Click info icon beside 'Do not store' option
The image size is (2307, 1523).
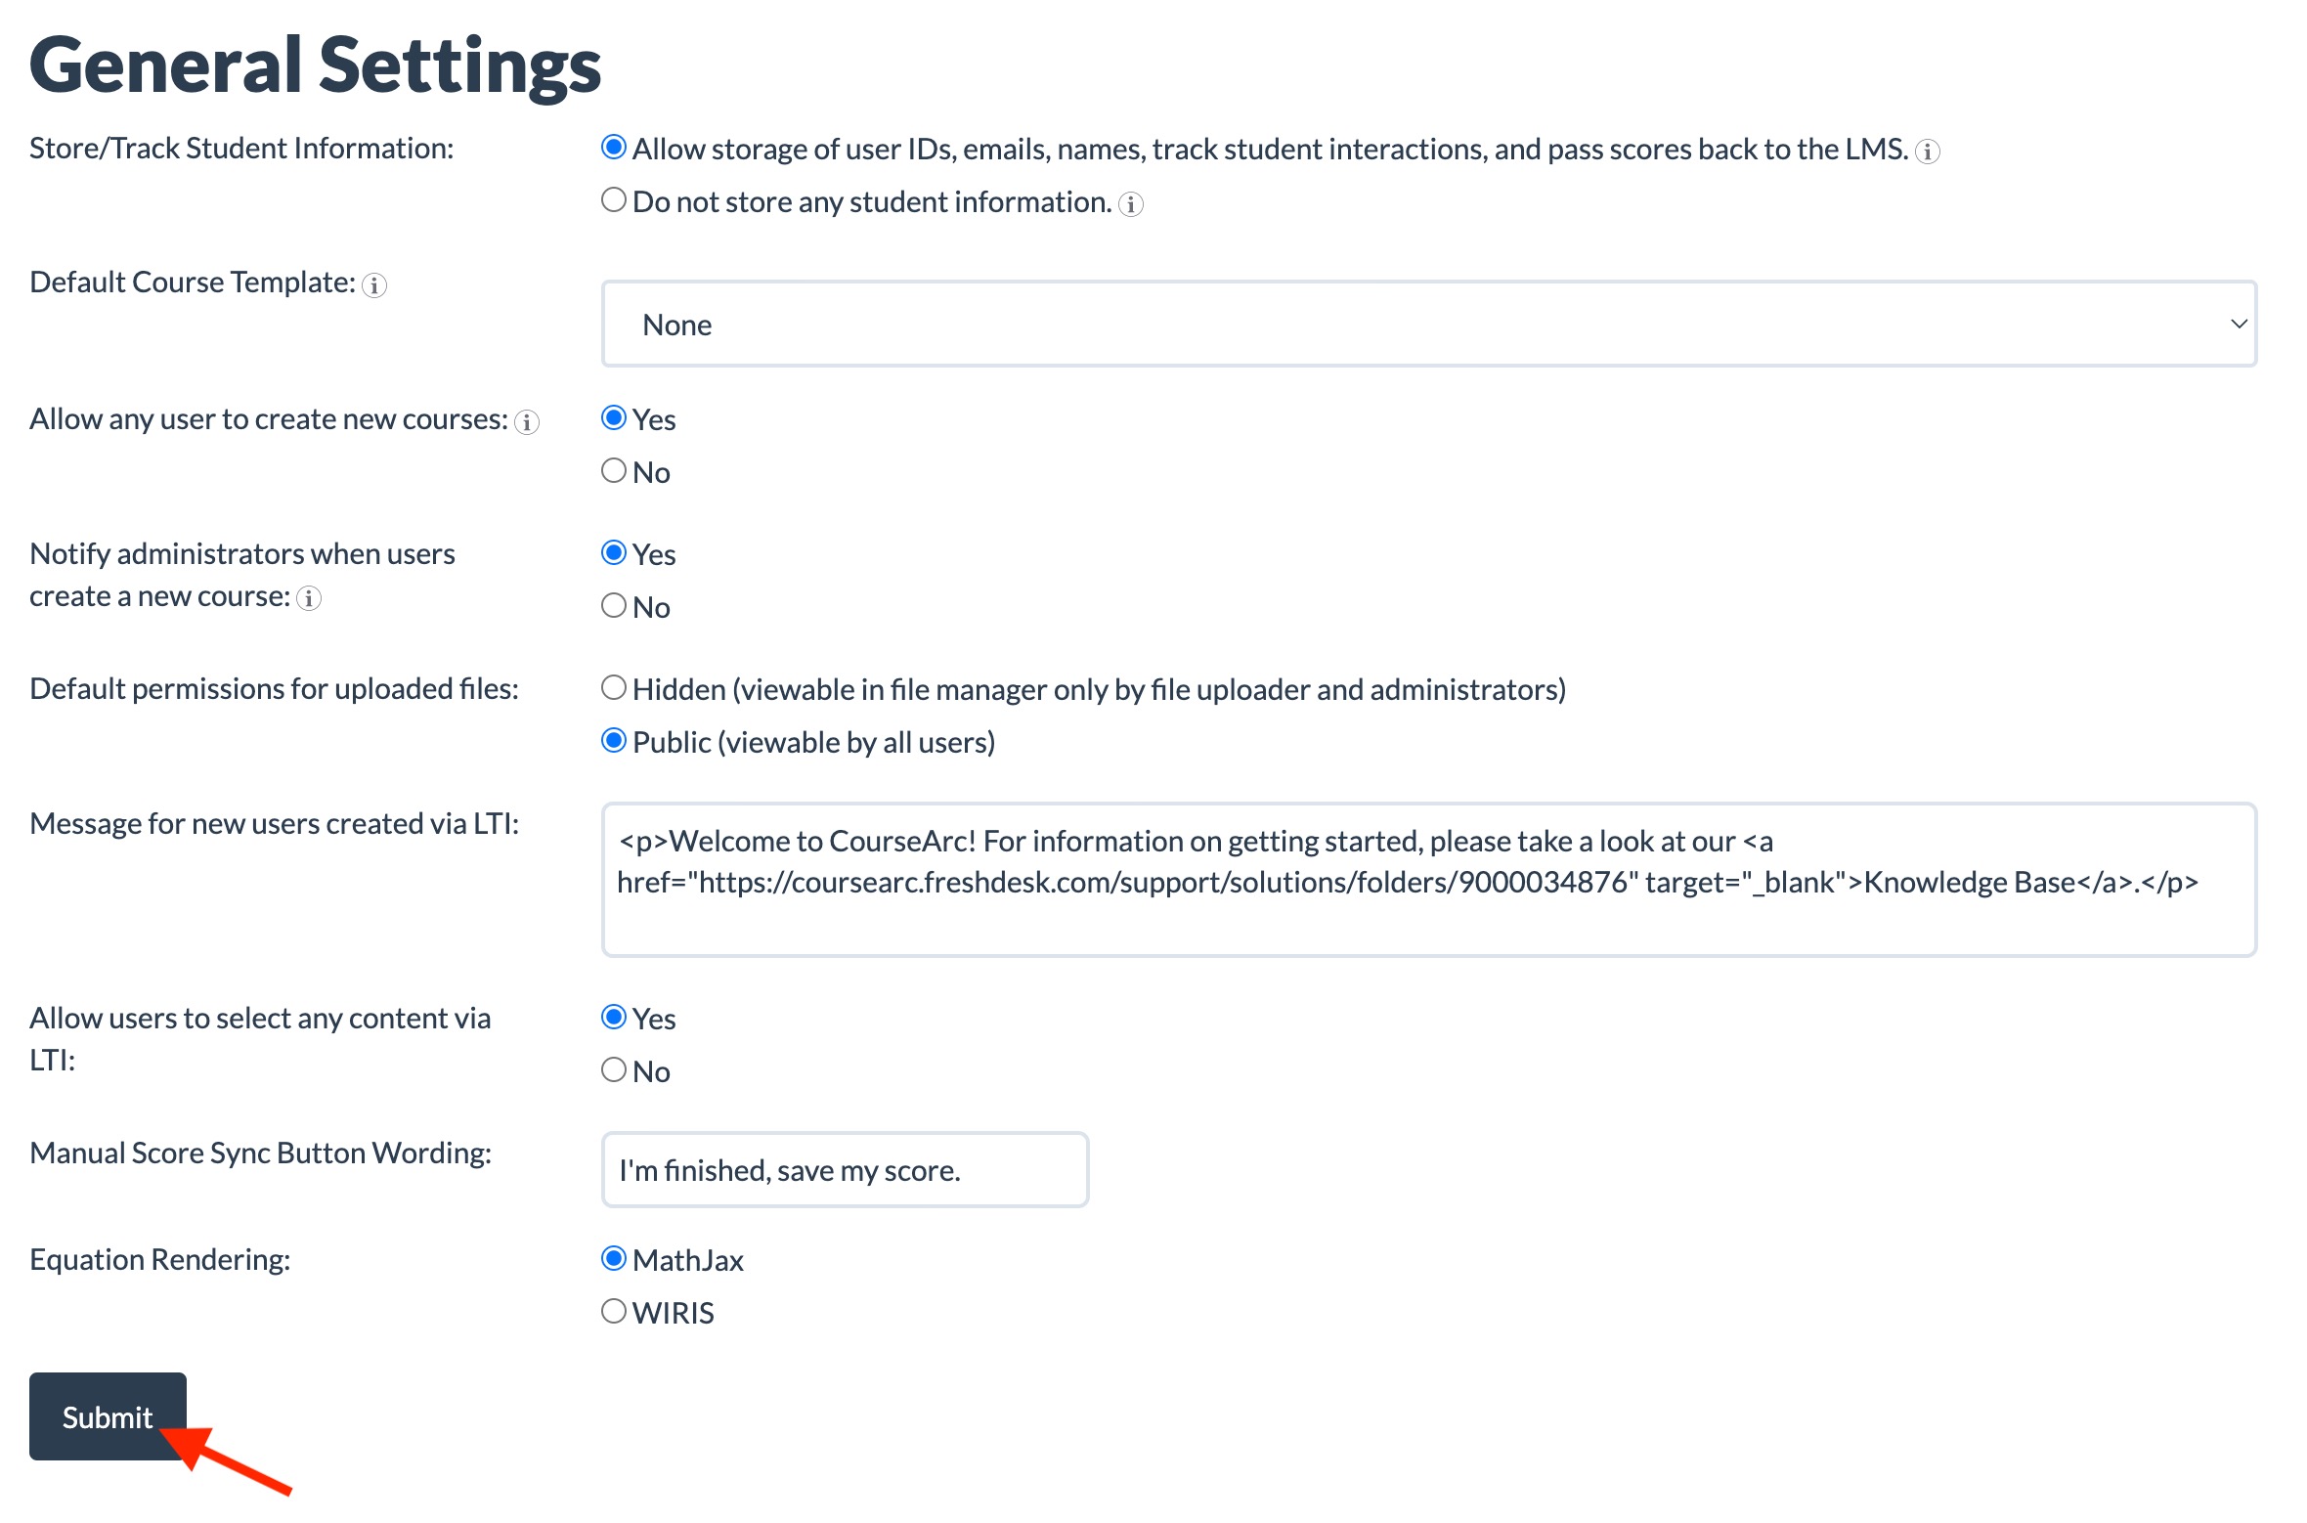(x=1131, y=204)
